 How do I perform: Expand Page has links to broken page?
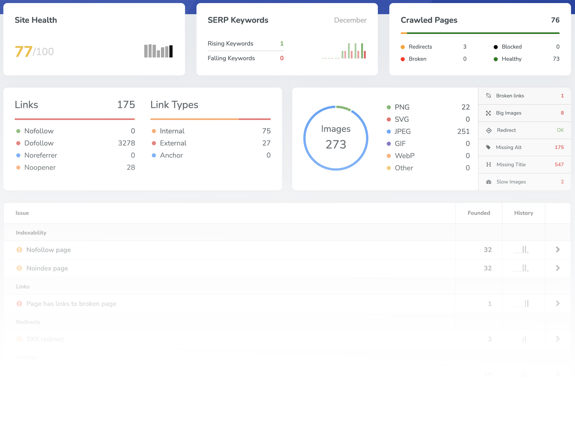558,304
